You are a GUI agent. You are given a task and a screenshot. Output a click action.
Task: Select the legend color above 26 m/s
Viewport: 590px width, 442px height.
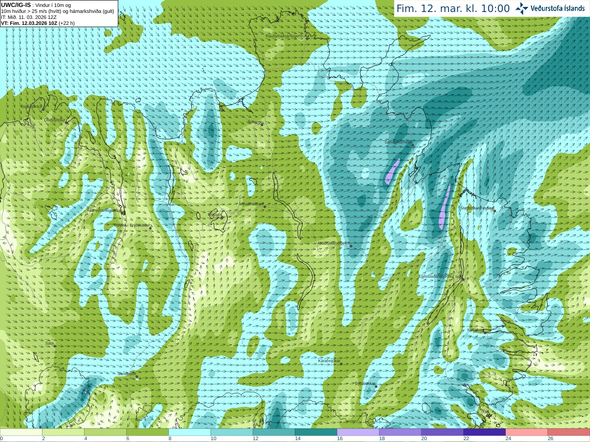569,432
